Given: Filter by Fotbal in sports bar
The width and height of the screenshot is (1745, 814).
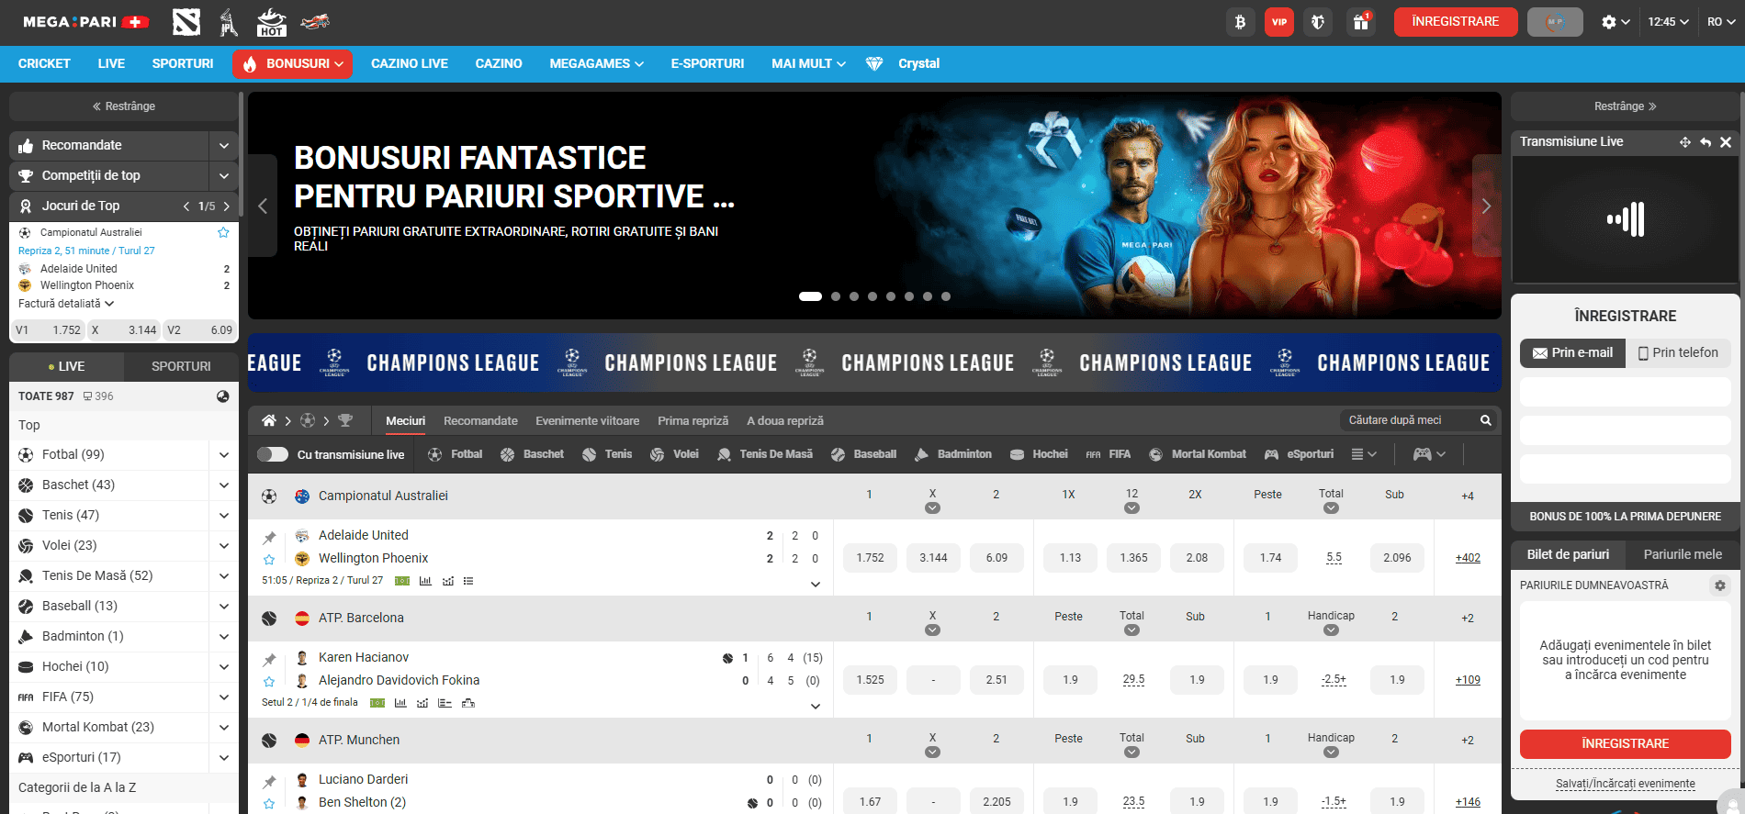Looking at the screenshot, I should (x=455, y=454).
